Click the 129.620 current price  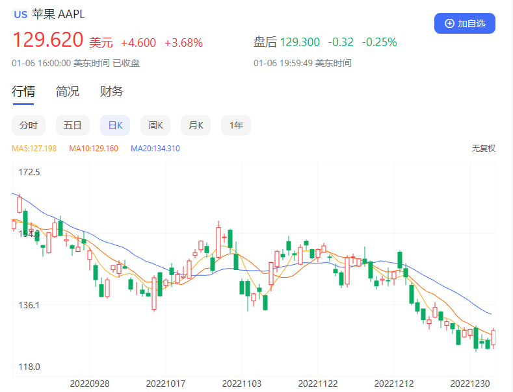click(x=47, y=40)
